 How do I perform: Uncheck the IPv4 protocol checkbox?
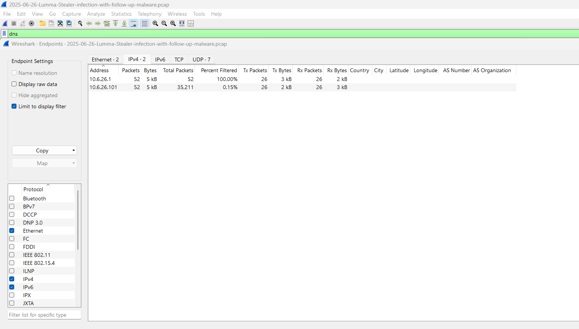pos(12,279)
